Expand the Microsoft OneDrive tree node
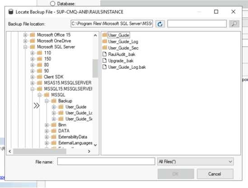This screenshot has height=188, width=248. coord(25,41)
